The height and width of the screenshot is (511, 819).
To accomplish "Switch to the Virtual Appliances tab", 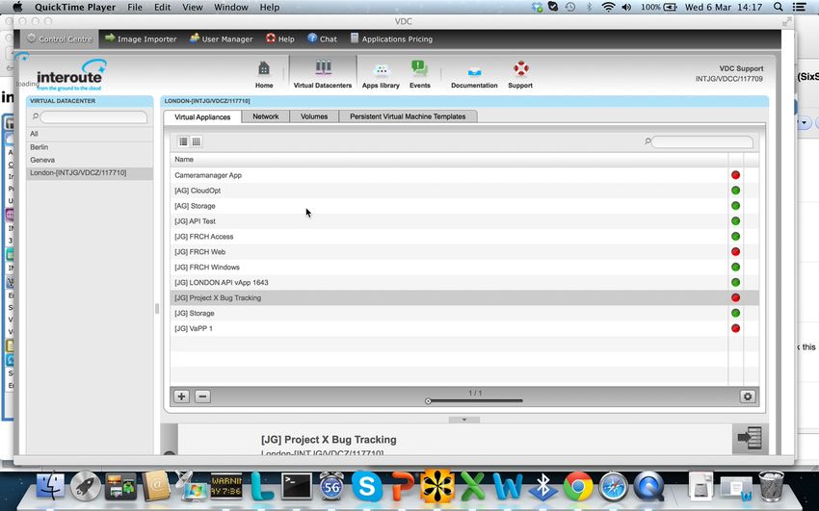I will tap(202, 116).
